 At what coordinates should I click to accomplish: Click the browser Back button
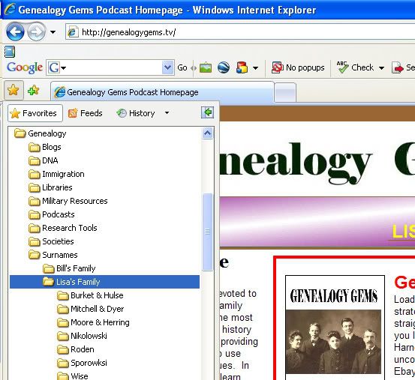[15, 31]
